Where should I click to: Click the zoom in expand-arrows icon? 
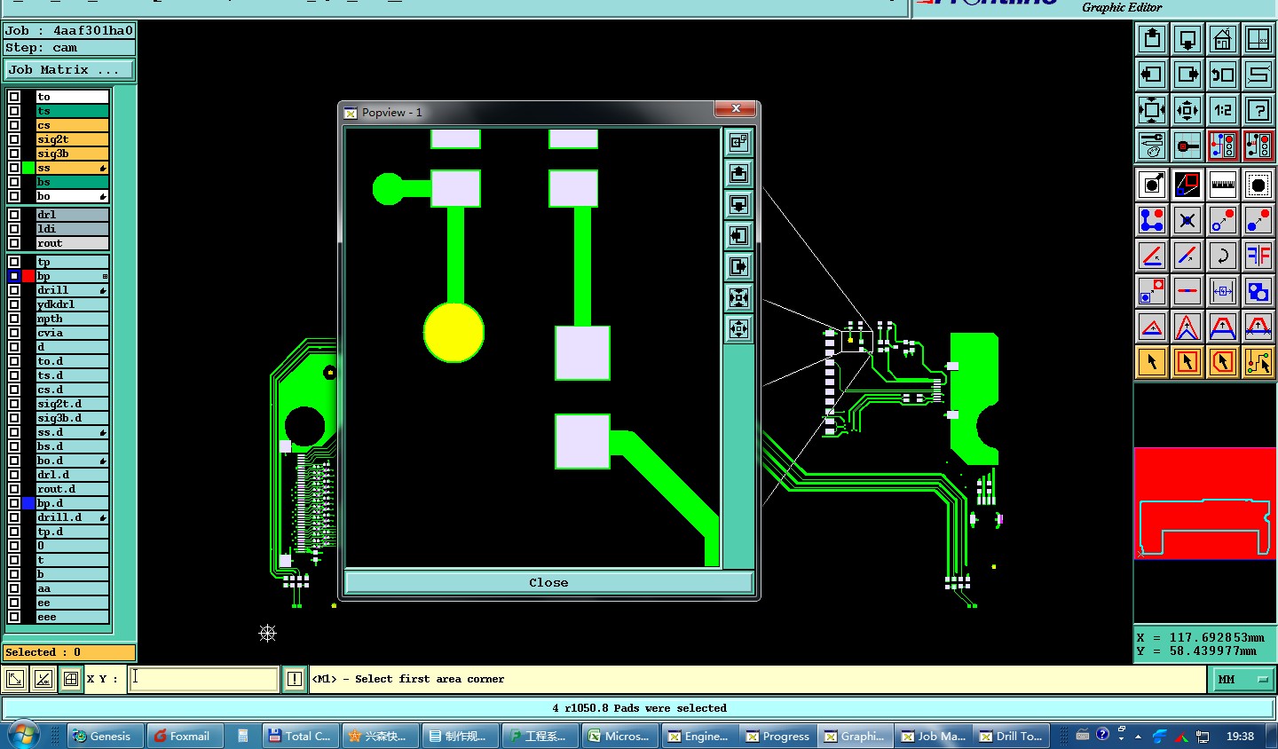point(1152,110)
